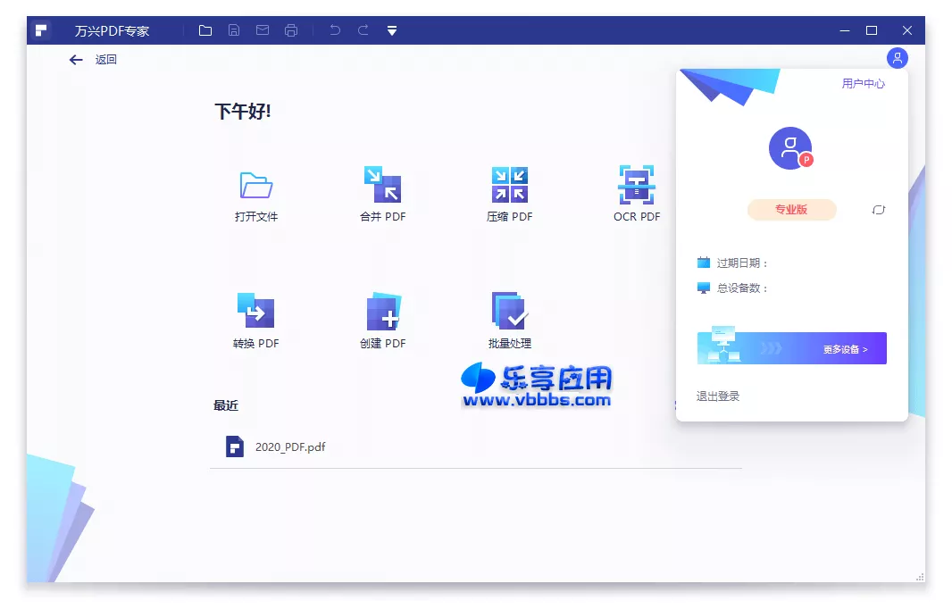
Task: Open the print icon in the toolbar
Action: coord(290,29)
